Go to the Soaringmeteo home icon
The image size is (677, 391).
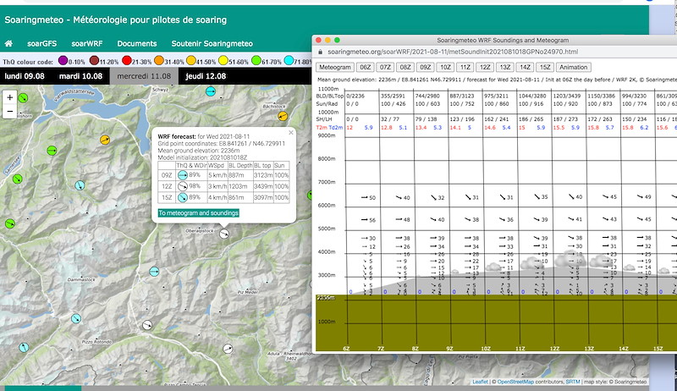8,44
